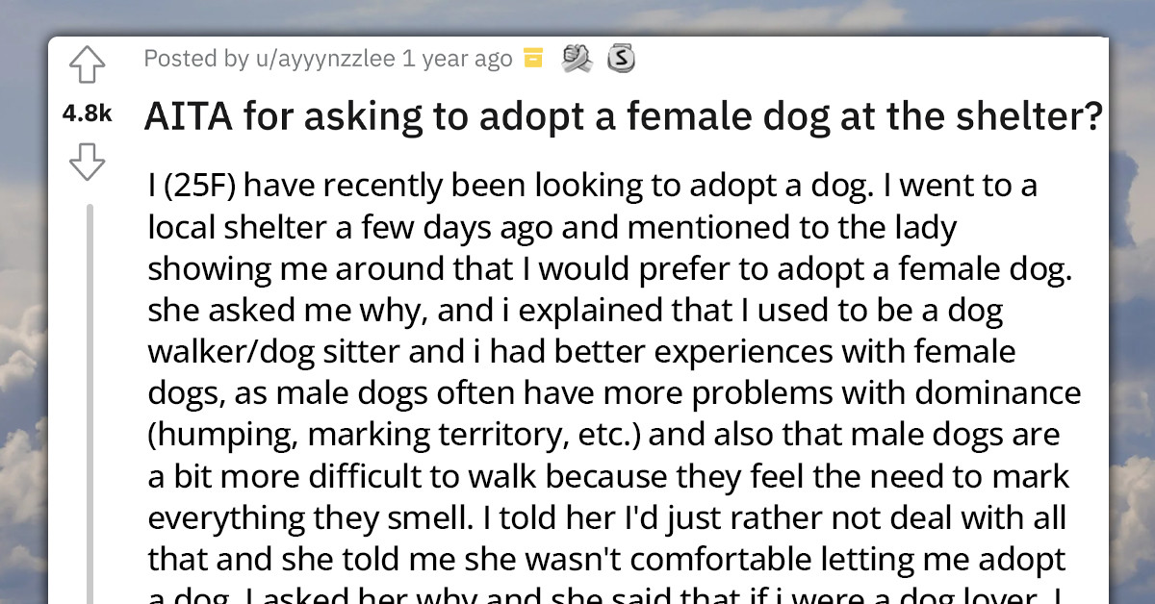Click the 4.8k vote score
This screenshot has height=604, width=1155.
88,113
